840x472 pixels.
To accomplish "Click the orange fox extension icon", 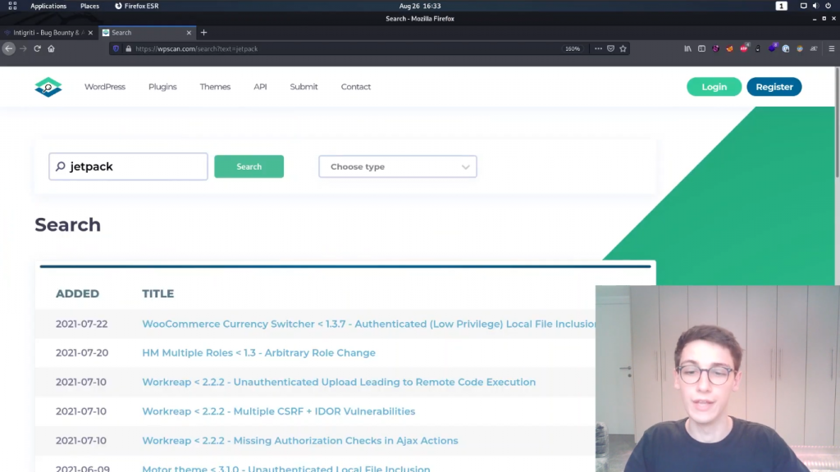I will click(729, 48).
